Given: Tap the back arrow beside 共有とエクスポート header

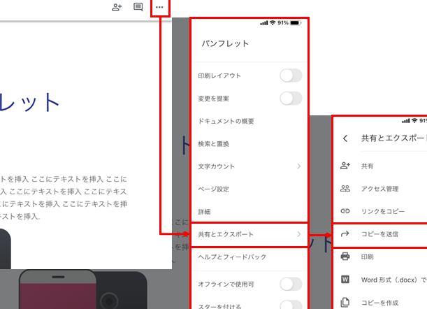Looking at the screenshot, I should [x=345, y=138].
